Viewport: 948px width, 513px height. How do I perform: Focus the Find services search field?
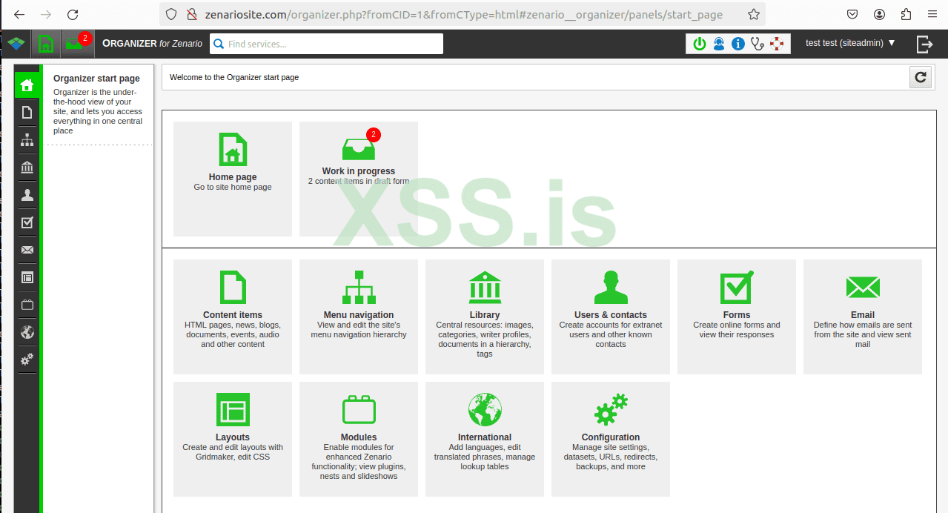point(326,44)
